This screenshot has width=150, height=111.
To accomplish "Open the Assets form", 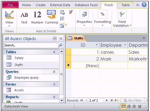I will (x=31, y=90).
